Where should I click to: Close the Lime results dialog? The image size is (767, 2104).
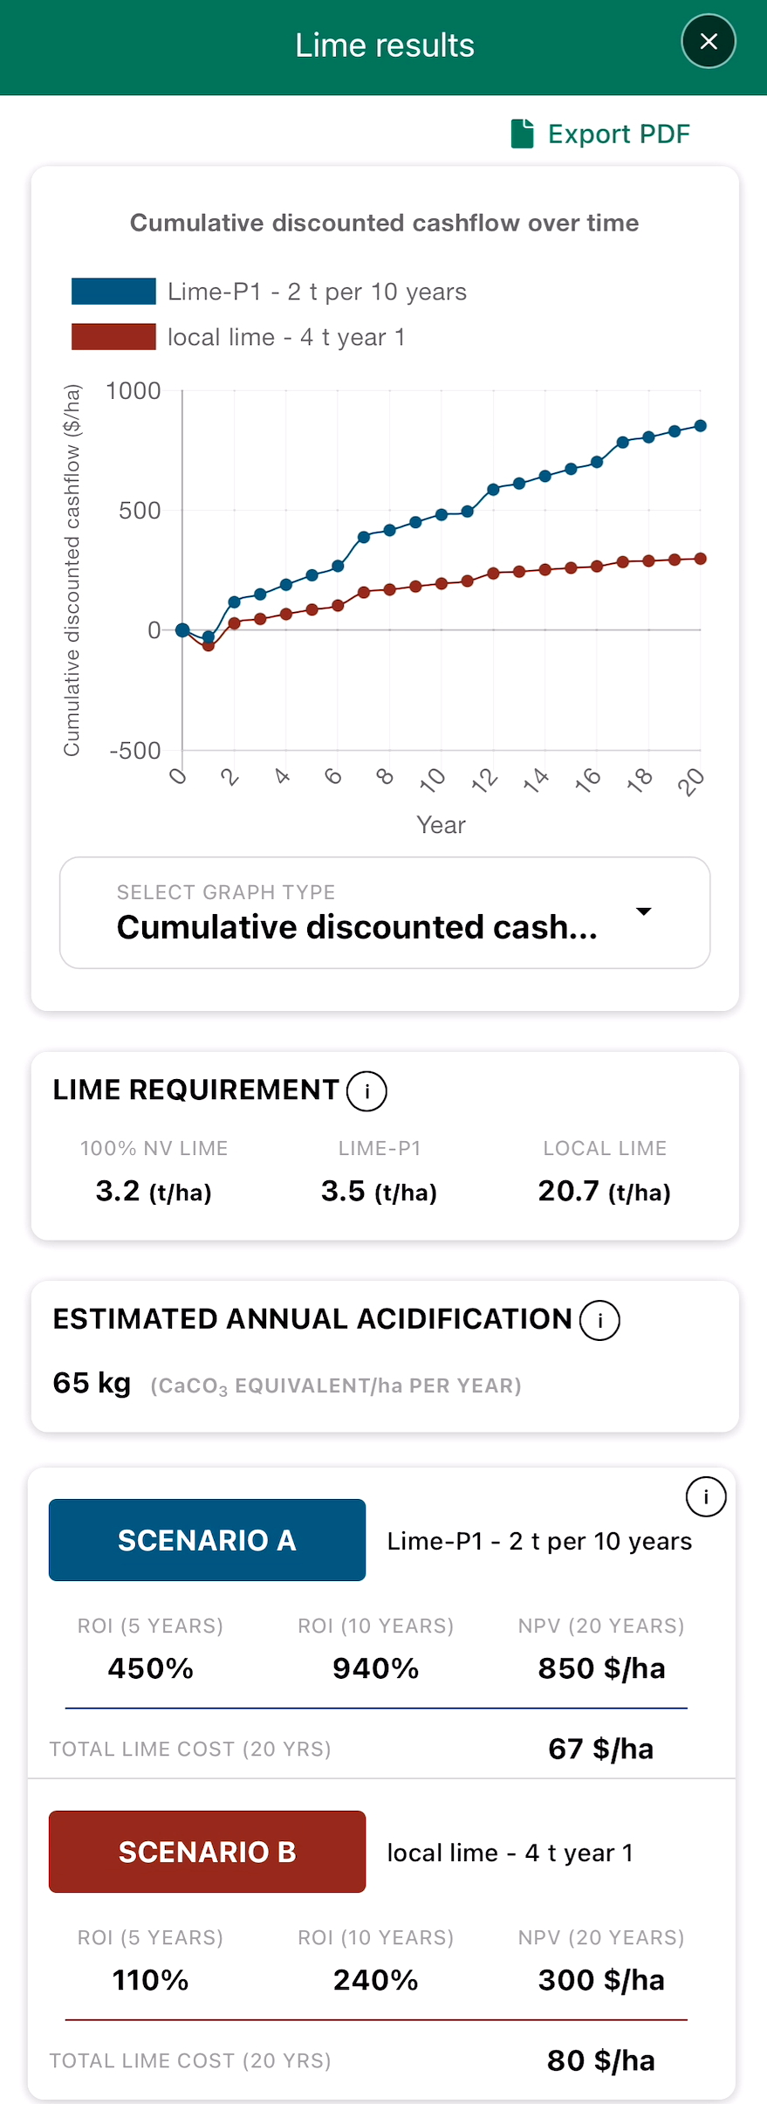(x=709, y=41)
